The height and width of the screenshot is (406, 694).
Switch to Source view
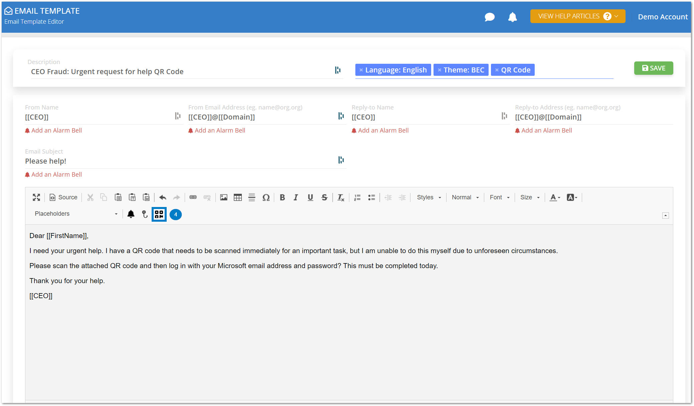(x=63, y=197)
